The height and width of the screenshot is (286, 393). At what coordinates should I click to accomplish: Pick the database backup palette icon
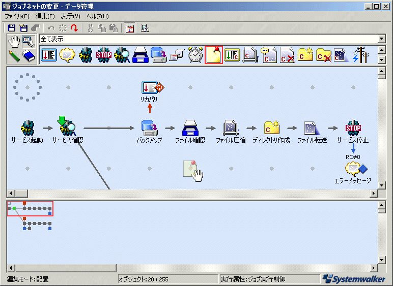(x=159, y=55)
